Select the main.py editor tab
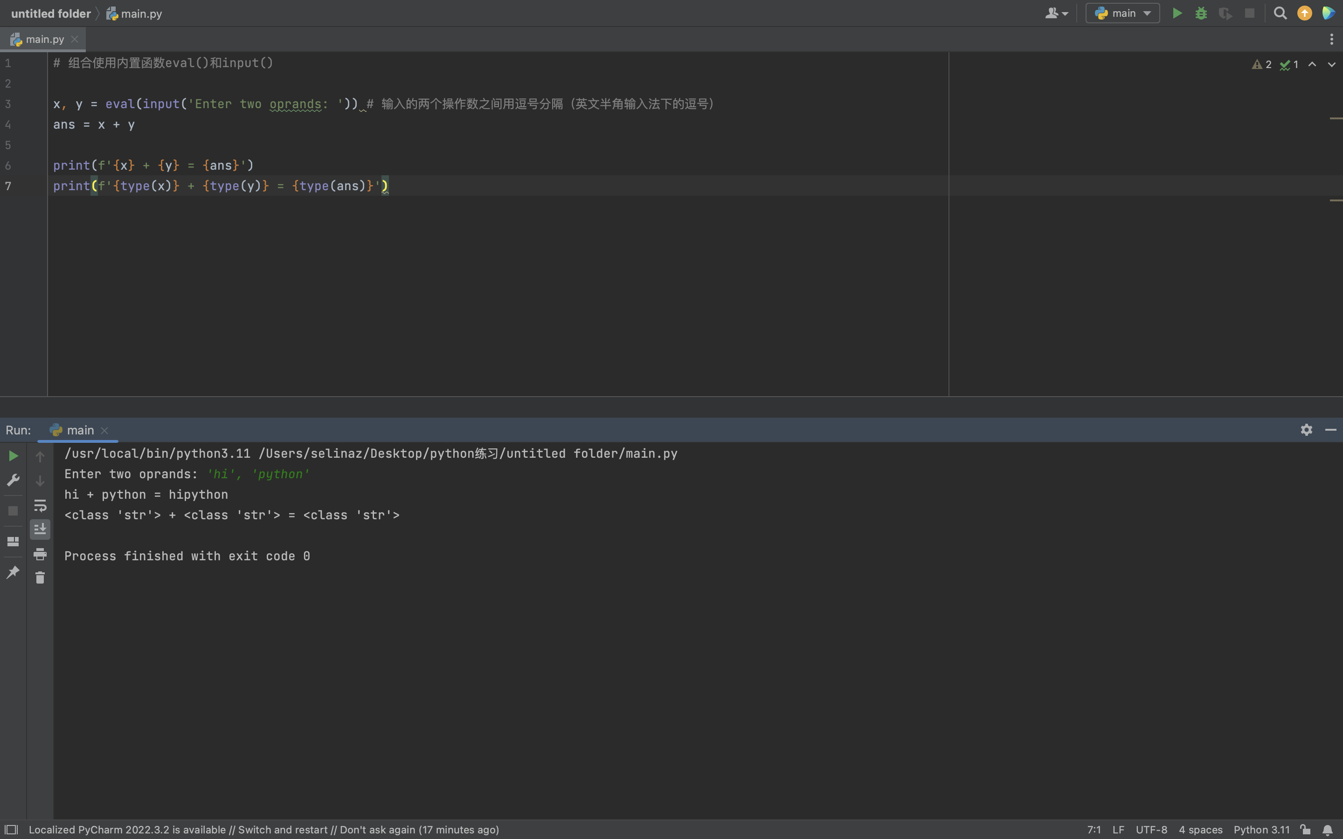The height and width of the screenshot is (839, 1343). [x=44, y=40]
